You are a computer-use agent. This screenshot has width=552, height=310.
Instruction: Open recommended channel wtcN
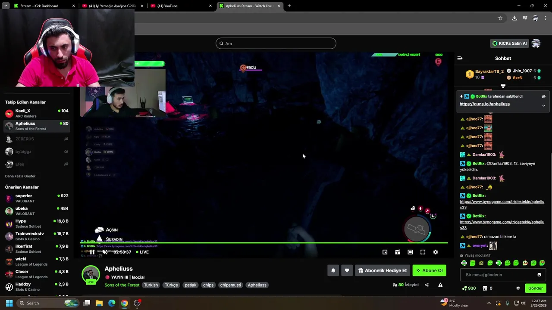coord(37,261)
